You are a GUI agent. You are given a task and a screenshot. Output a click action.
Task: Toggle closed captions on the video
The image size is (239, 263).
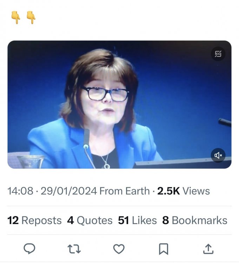[x=218, y=54]
